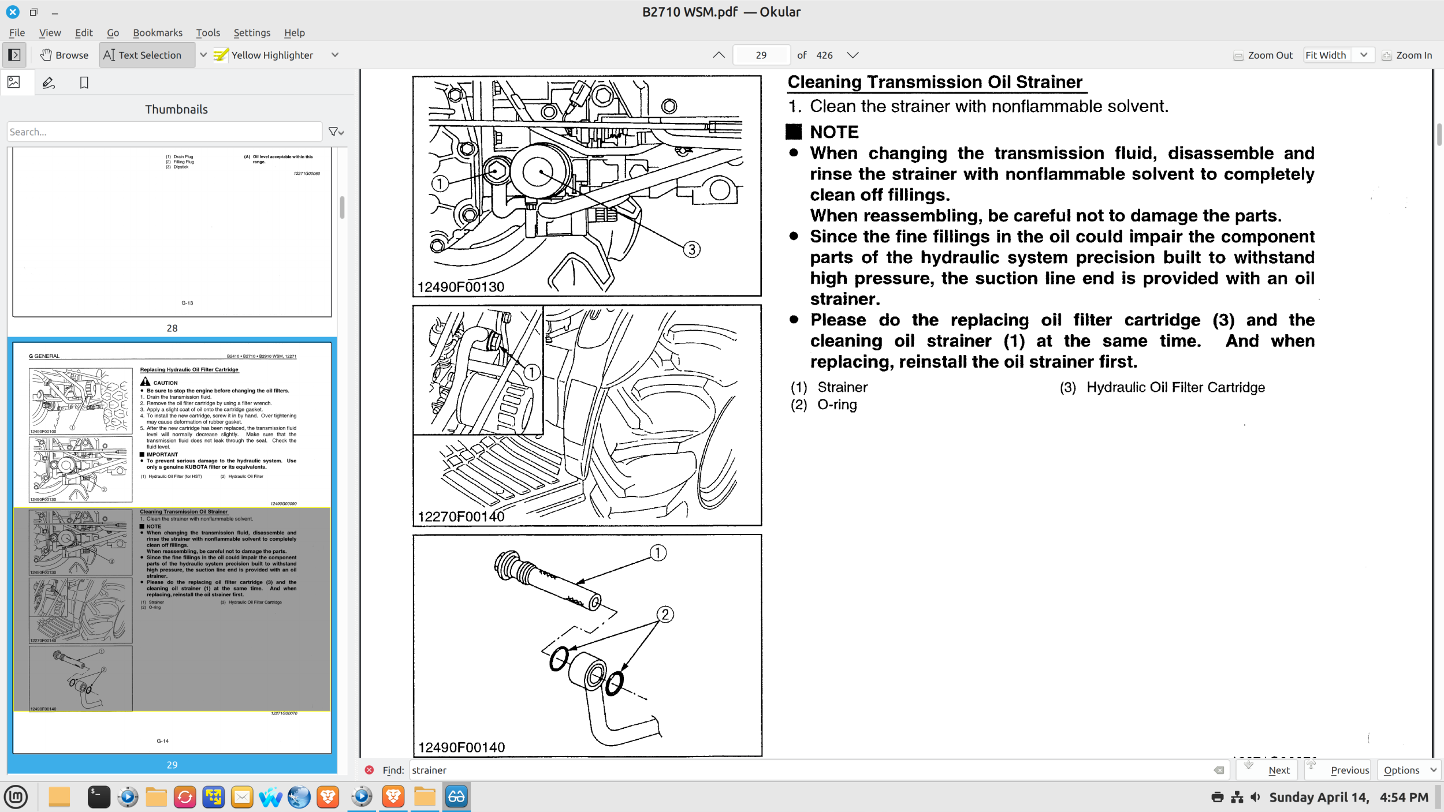The width and height of the screenshot is (1444, 812).
Task: Click the Yellow Highlighter pen icon
Action: 221,55
